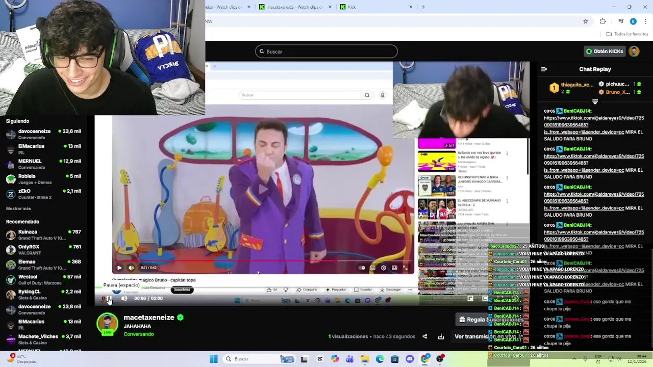The image size is (653, 367).
Task: Click taskbar Buscar search box
Action: coord(260,359)
